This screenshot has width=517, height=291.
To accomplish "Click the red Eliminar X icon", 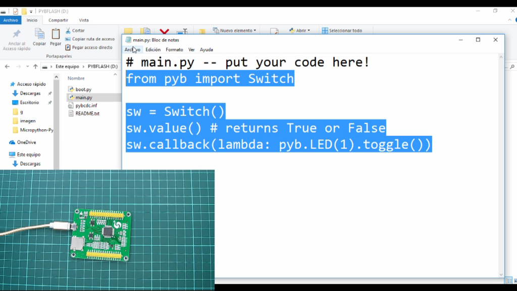I will (164, 31).
